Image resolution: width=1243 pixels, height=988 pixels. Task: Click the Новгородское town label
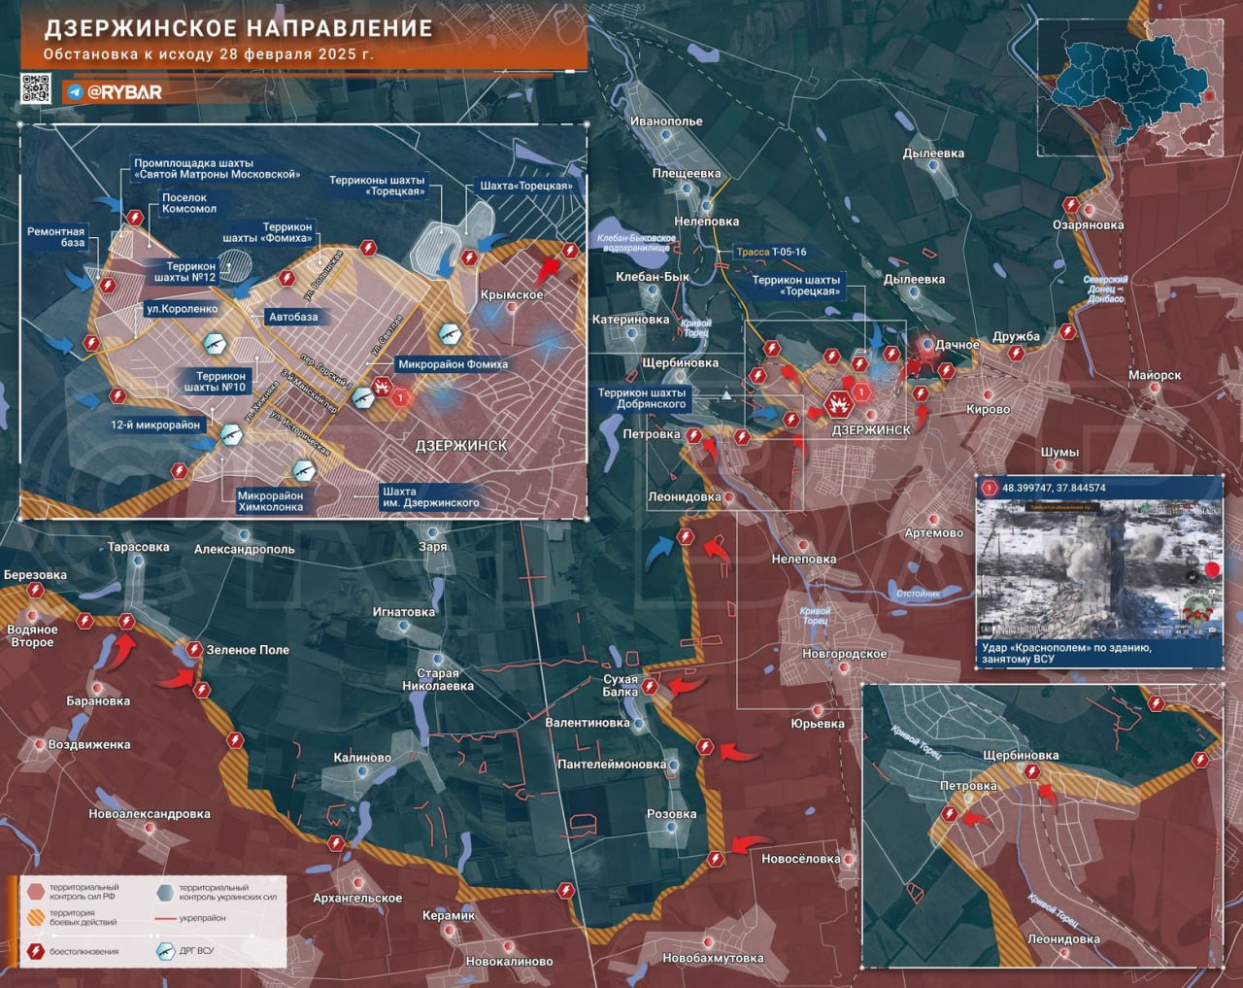click(x=845, y=654)
